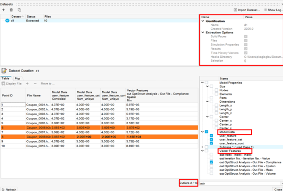Select the Table tab
This screenshot has height=191, width=283.
coord(5,78)
